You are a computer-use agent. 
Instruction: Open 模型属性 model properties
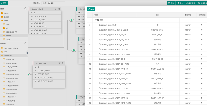point(190,3)
